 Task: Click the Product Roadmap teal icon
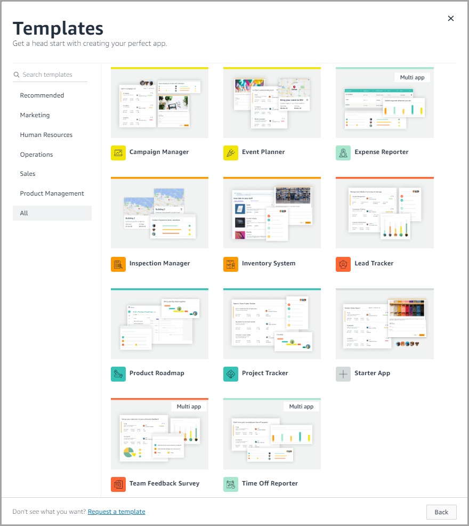pyautogui.click(x=118, y=374)
